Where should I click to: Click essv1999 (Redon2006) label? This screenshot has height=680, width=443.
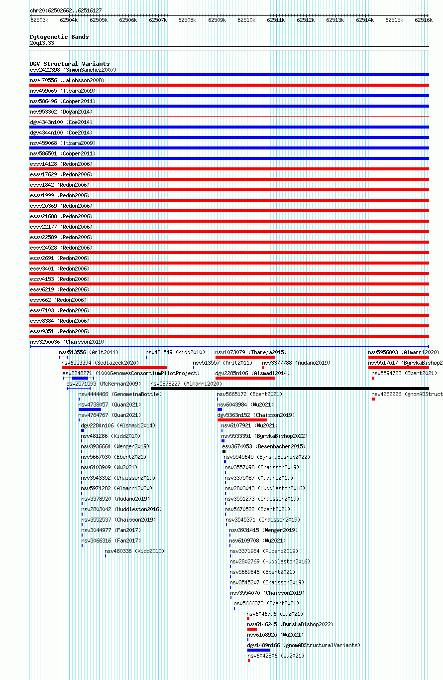tap(60, 195)
